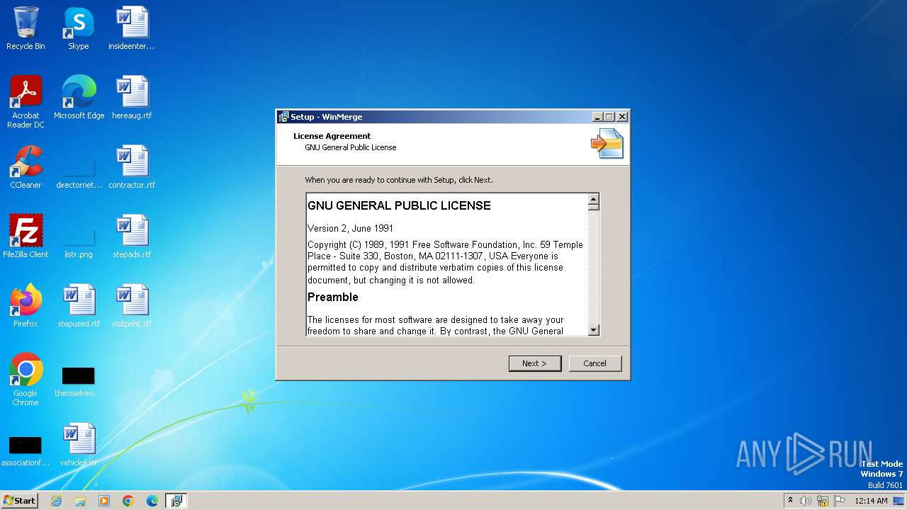
Task: Open Windows Media Player from taskbar
Action: [x=104, y=501]
